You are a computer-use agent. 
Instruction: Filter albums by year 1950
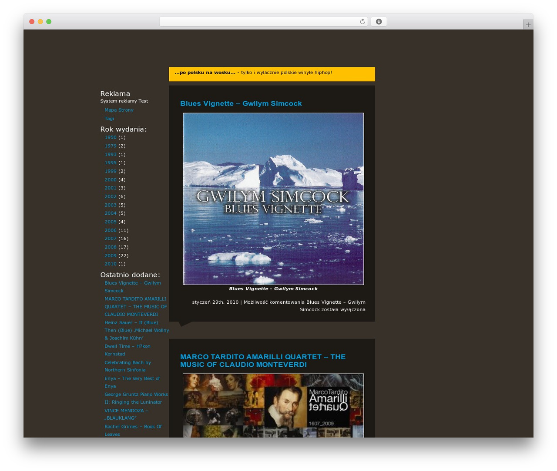(111, 137)
